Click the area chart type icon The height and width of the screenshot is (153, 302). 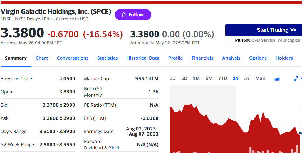coord(277,79)
